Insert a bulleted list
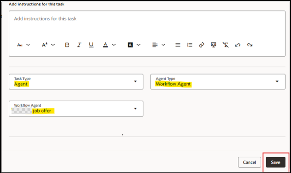Screen dimensions: 291x173 tap(178, 45)
